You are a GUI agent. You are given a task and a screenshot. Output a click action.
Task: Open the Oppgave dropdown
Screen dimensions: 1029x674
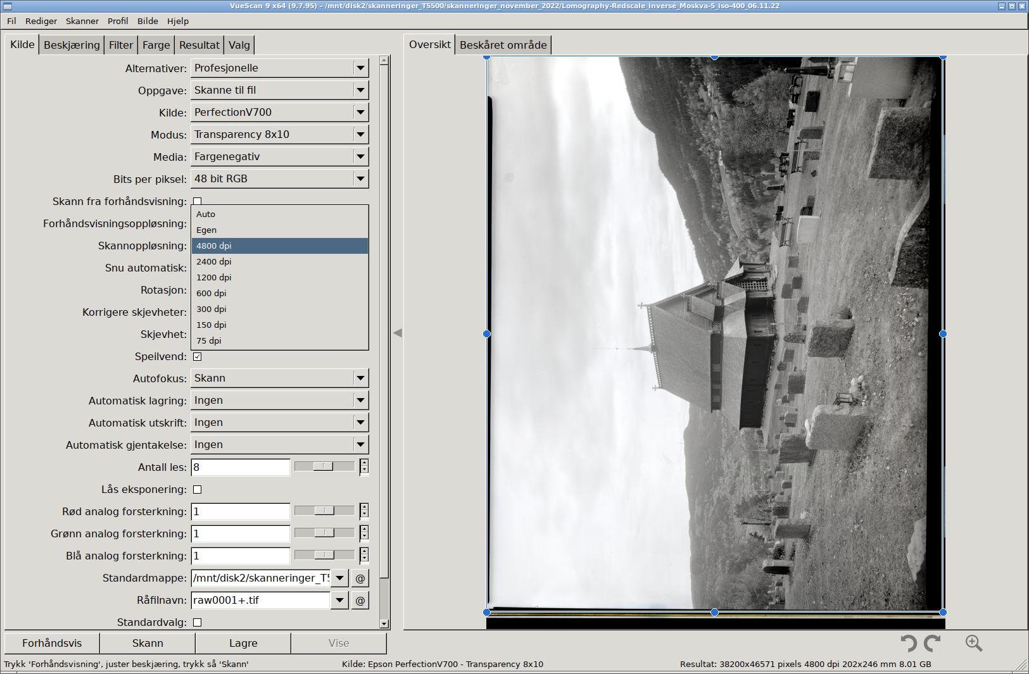click(279, 90)
